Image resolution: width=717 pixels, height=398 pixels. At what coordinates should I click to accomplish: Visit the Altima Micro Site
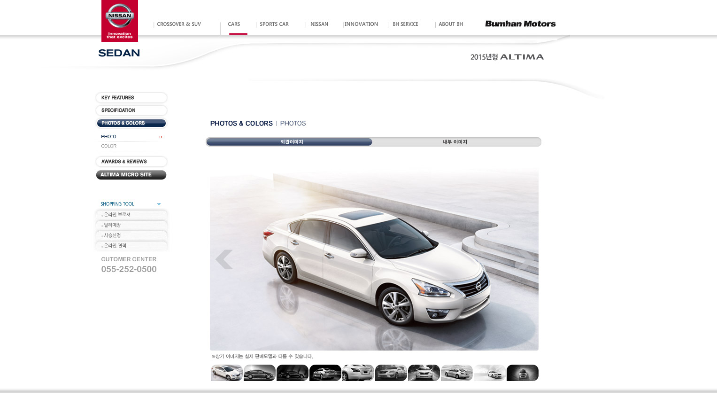131,175
